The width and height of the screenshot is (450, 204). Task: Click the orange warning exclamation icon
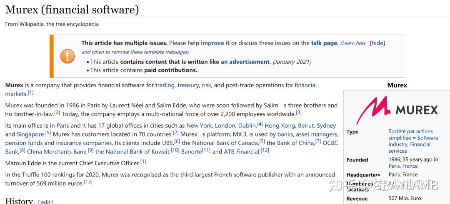(x=67, y=56)
